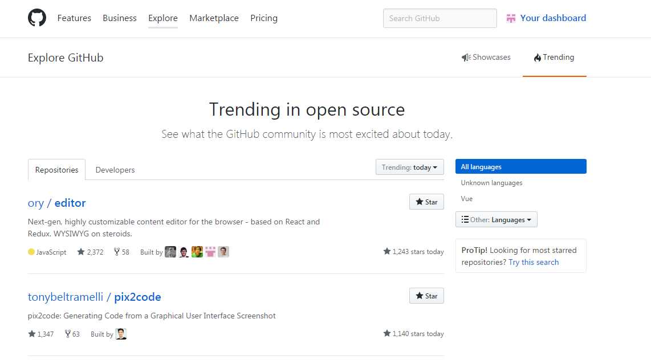Click the JavaScript language label
Screen dimensions: 651x360
point(51,252)
